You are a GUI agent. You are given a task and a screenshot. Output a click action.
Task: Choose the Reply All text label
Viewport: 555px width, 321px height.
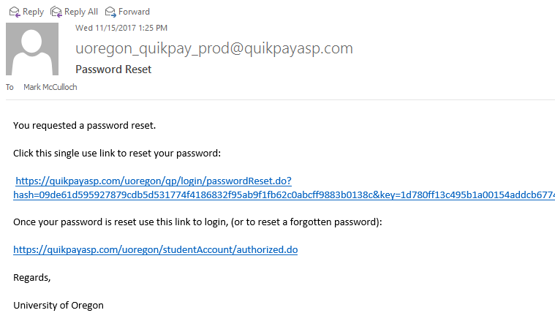81,12
